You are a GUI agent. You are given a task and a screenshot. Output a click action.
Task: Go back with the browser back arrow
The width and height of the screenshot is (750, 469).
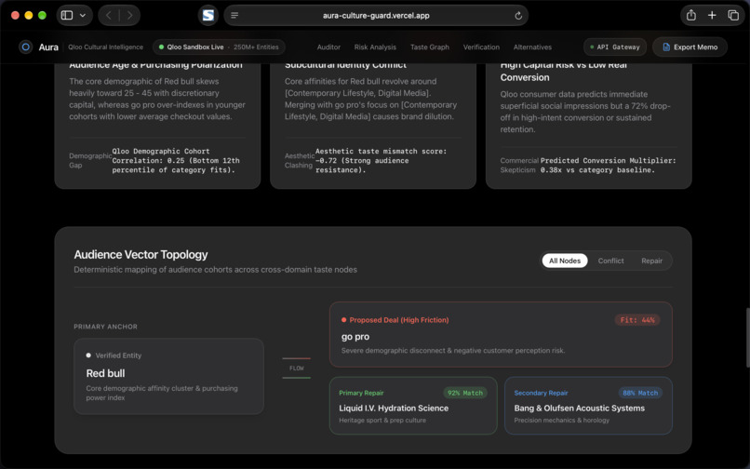pos(109,15)
